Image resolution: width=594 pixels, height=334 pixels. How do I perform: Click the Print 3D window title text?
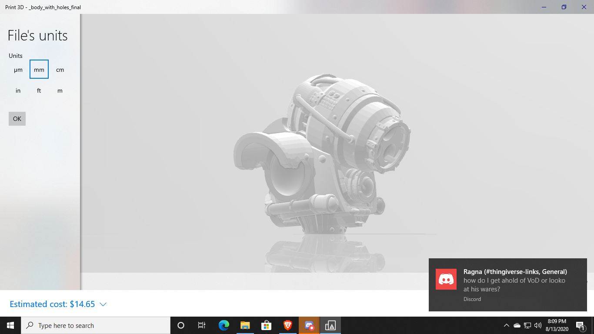[43, 7]
